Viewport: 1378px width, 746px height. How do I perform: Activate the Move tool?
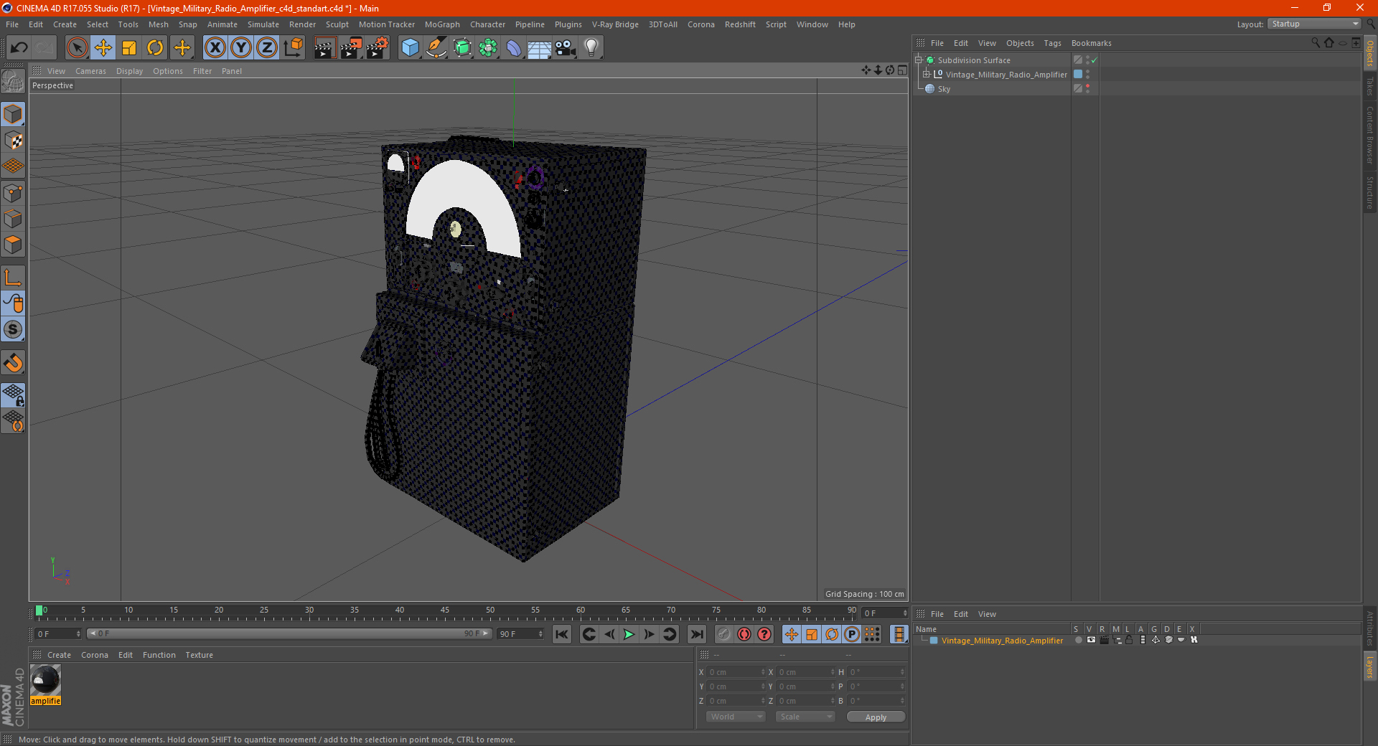pyautogui.click(x=103, y=48)
